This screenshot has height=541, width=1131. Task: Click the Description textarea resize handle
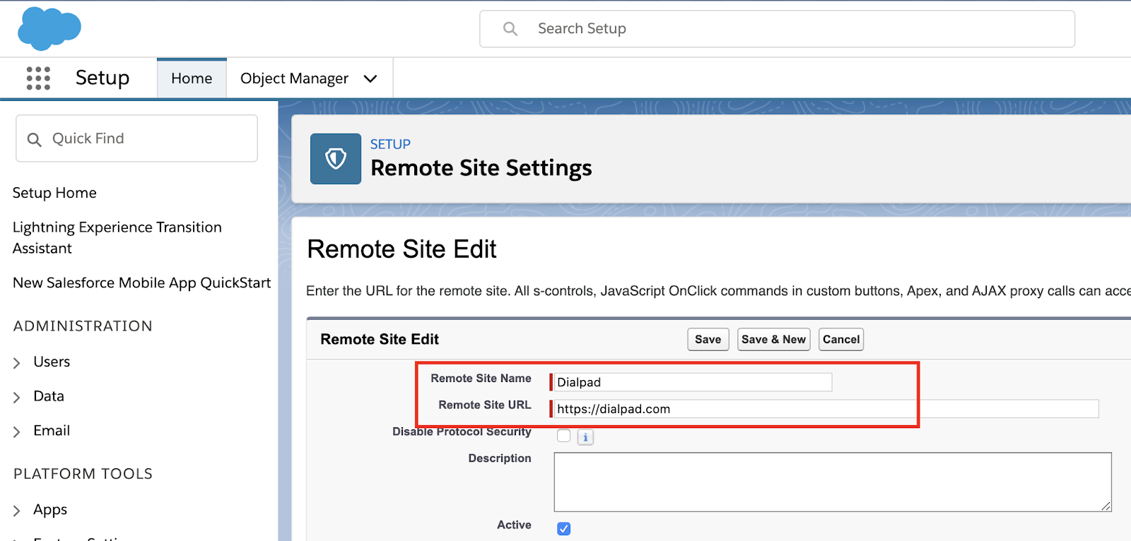pos(1106,506)
